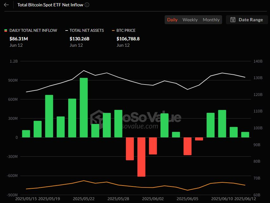Screen dimensions: 270x203
Task: Click the $86.31M daily net inflow value
Action: (x=19, y=39)
